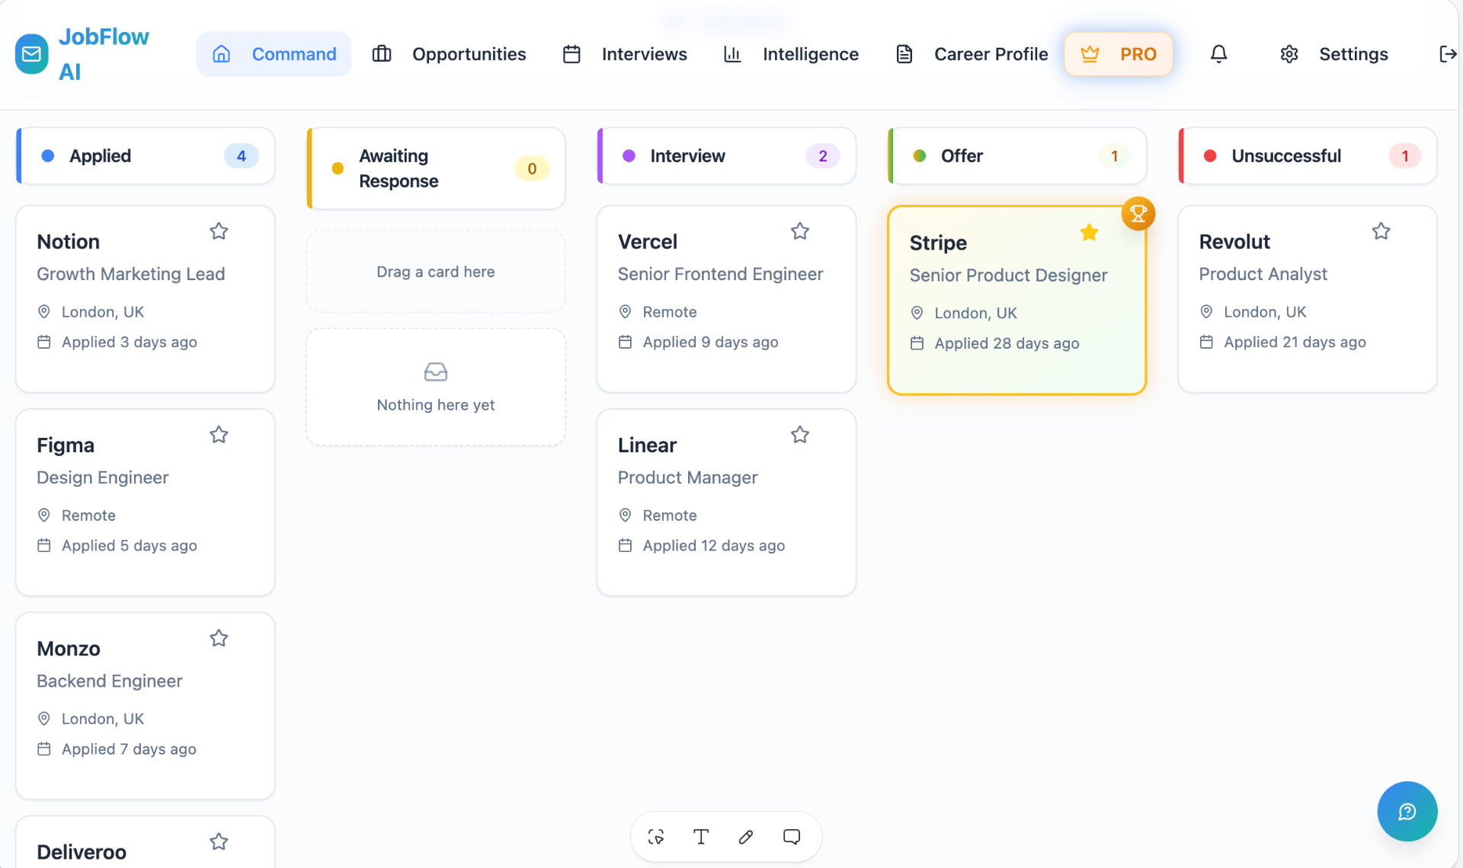The image size is (1463, 868).
Task: Click the Drag a card here dropzone
Action: coord(436,272)
